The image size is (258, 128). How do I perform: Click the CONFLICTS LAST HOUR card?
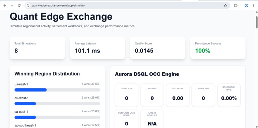click(x=126, y=119)
